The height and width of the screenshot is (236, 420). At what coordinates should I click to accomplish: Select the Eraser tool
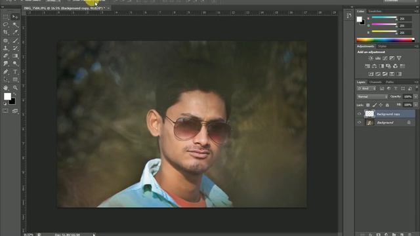[6, 56]
